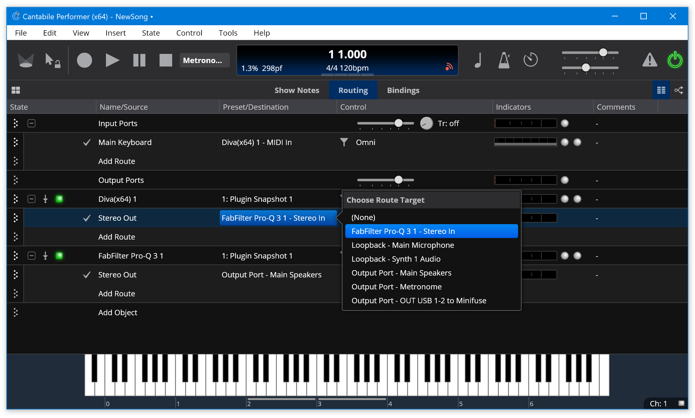Open the Tools menu

[x=228, y=33]
